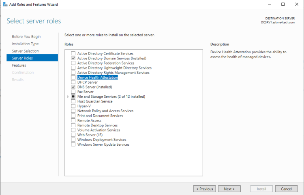
Task: Click the wizard icon in the title bar
Action: [5, 4]
